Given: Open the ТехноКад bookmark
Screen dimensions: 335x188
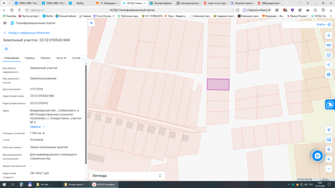Looking at the screenshot, I should pyautogui.click(x=9, y=16).
